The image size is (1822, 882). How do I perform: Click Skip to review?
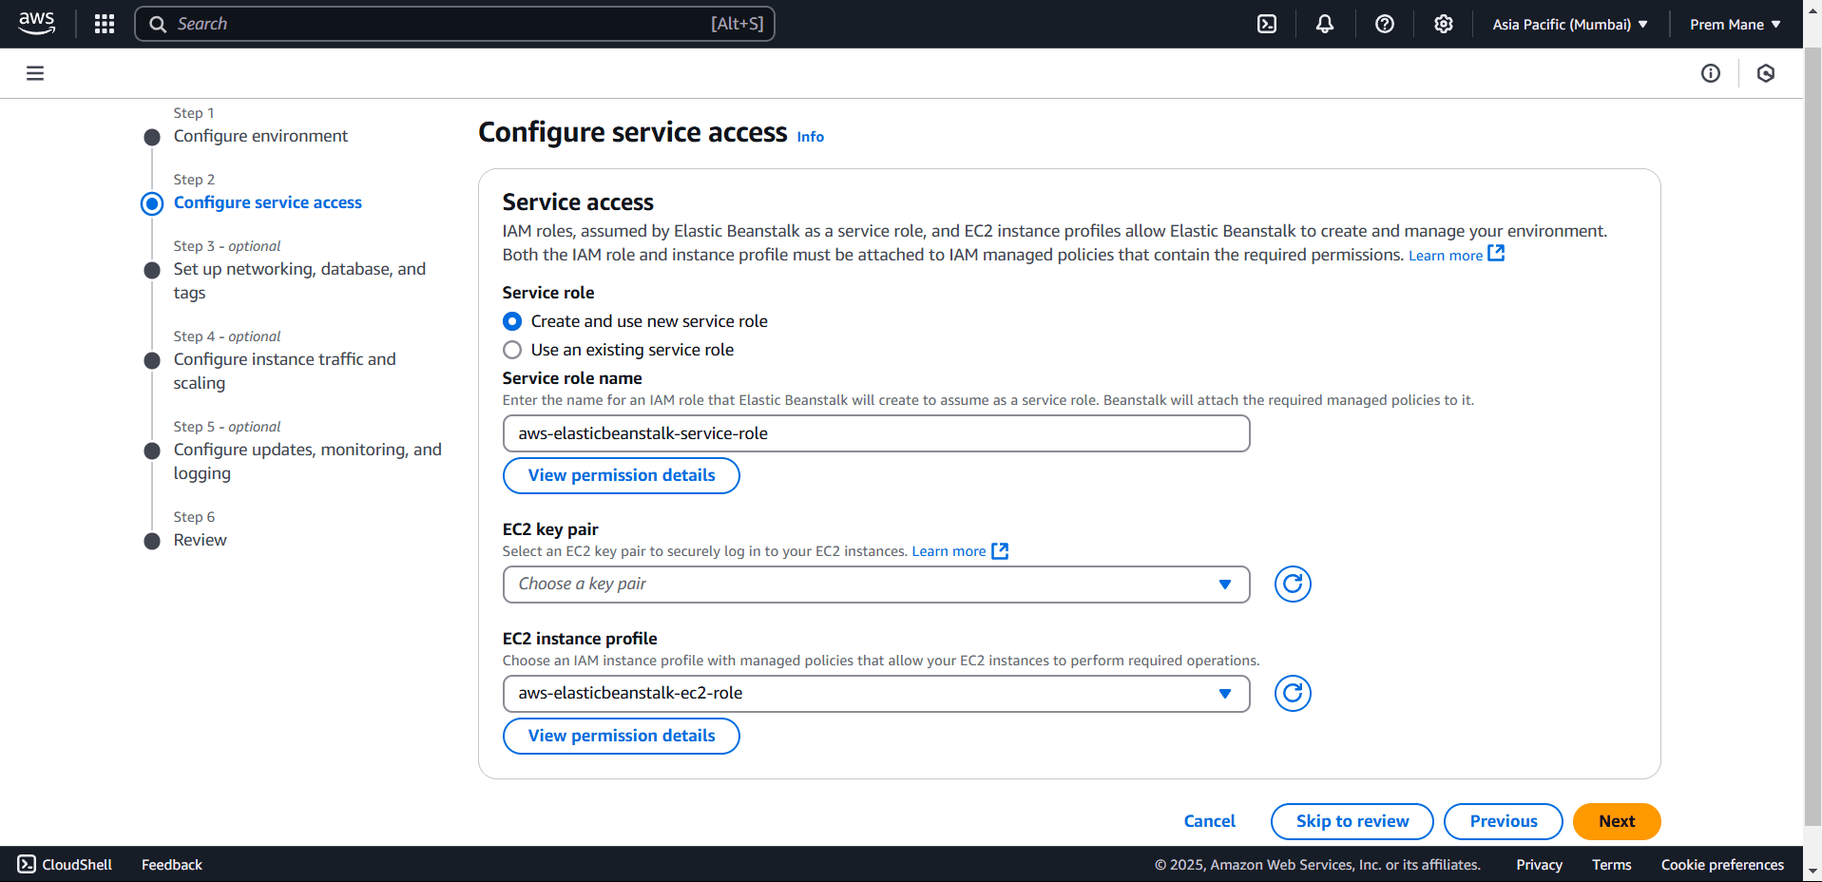click(x=1352, y=821)
